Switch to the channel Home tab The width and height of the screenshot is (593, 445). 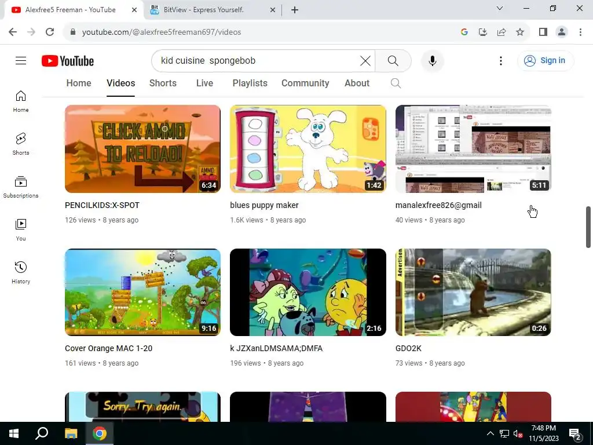(79, 83)
